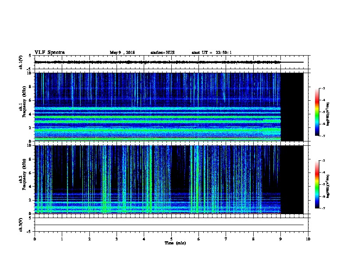Screen dimensions: 347x268
Task: Click the "VLF Spectra" plot title
Action: [x=50, y=53]
